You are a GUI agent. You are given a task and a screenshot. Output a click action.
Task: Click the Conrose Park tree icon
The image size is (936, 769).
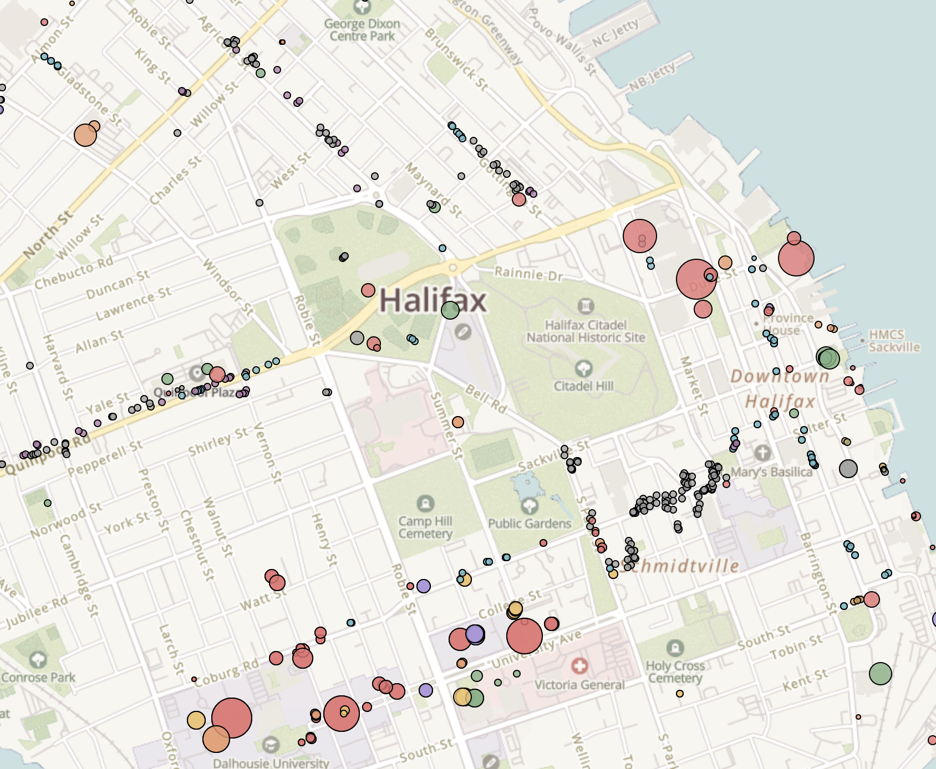[x=38, y=659]
